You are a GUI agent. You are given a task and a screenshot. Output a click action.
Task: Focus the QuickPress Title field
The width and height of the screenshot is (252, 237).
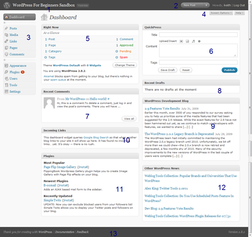(x=198, y=35)
